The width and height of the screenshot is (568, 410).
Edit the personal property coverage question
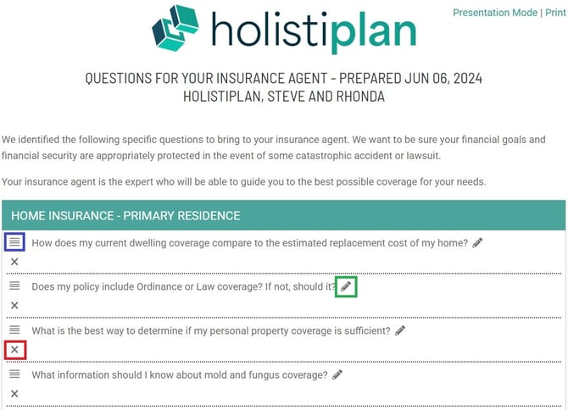[400, 330]
